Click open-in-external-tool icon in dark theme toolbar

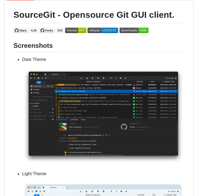tap(35, 78)
